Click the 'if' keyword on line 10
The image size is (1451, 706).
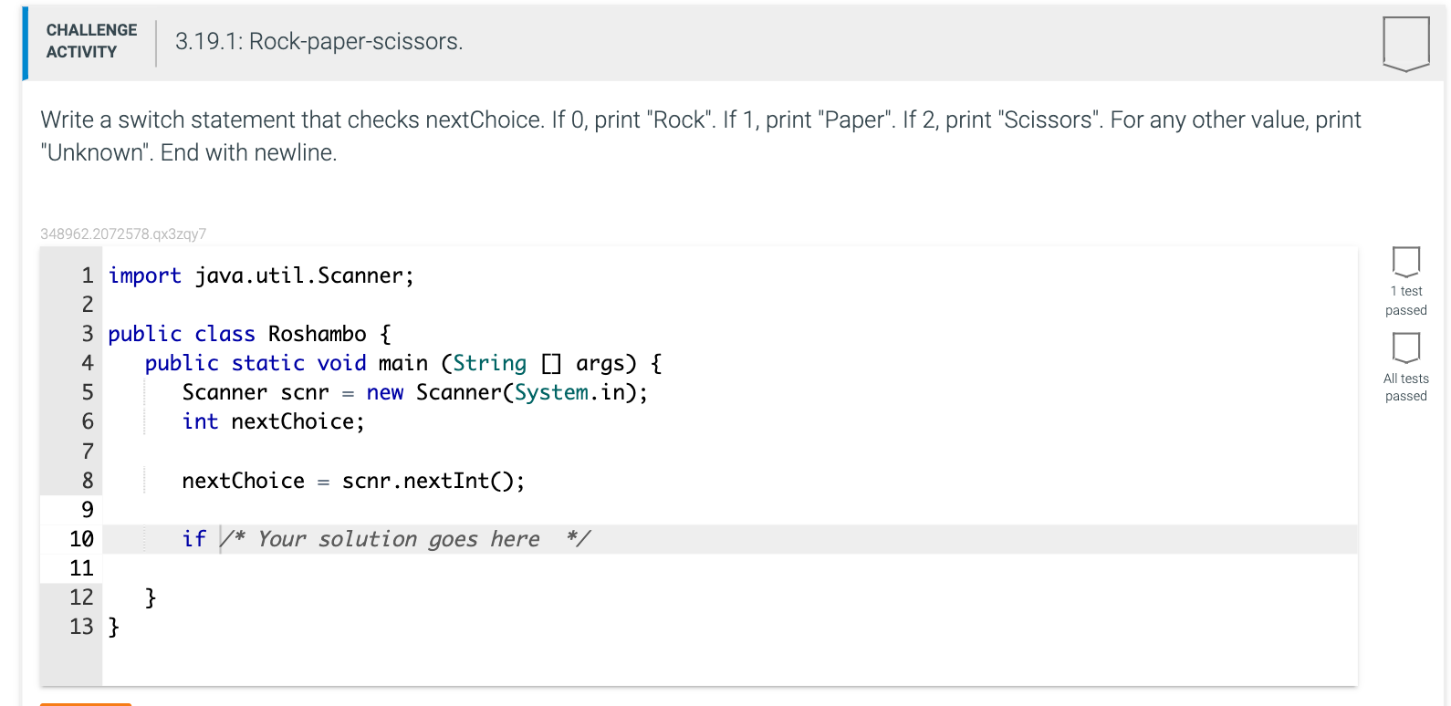pyautogui.click(x=194, y=539)
